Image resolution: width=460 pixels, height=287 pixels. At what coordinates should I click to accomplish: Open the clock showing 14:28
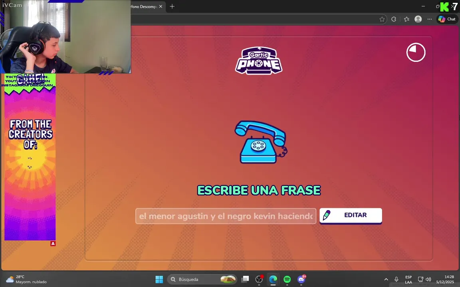(x=445, y=279)
